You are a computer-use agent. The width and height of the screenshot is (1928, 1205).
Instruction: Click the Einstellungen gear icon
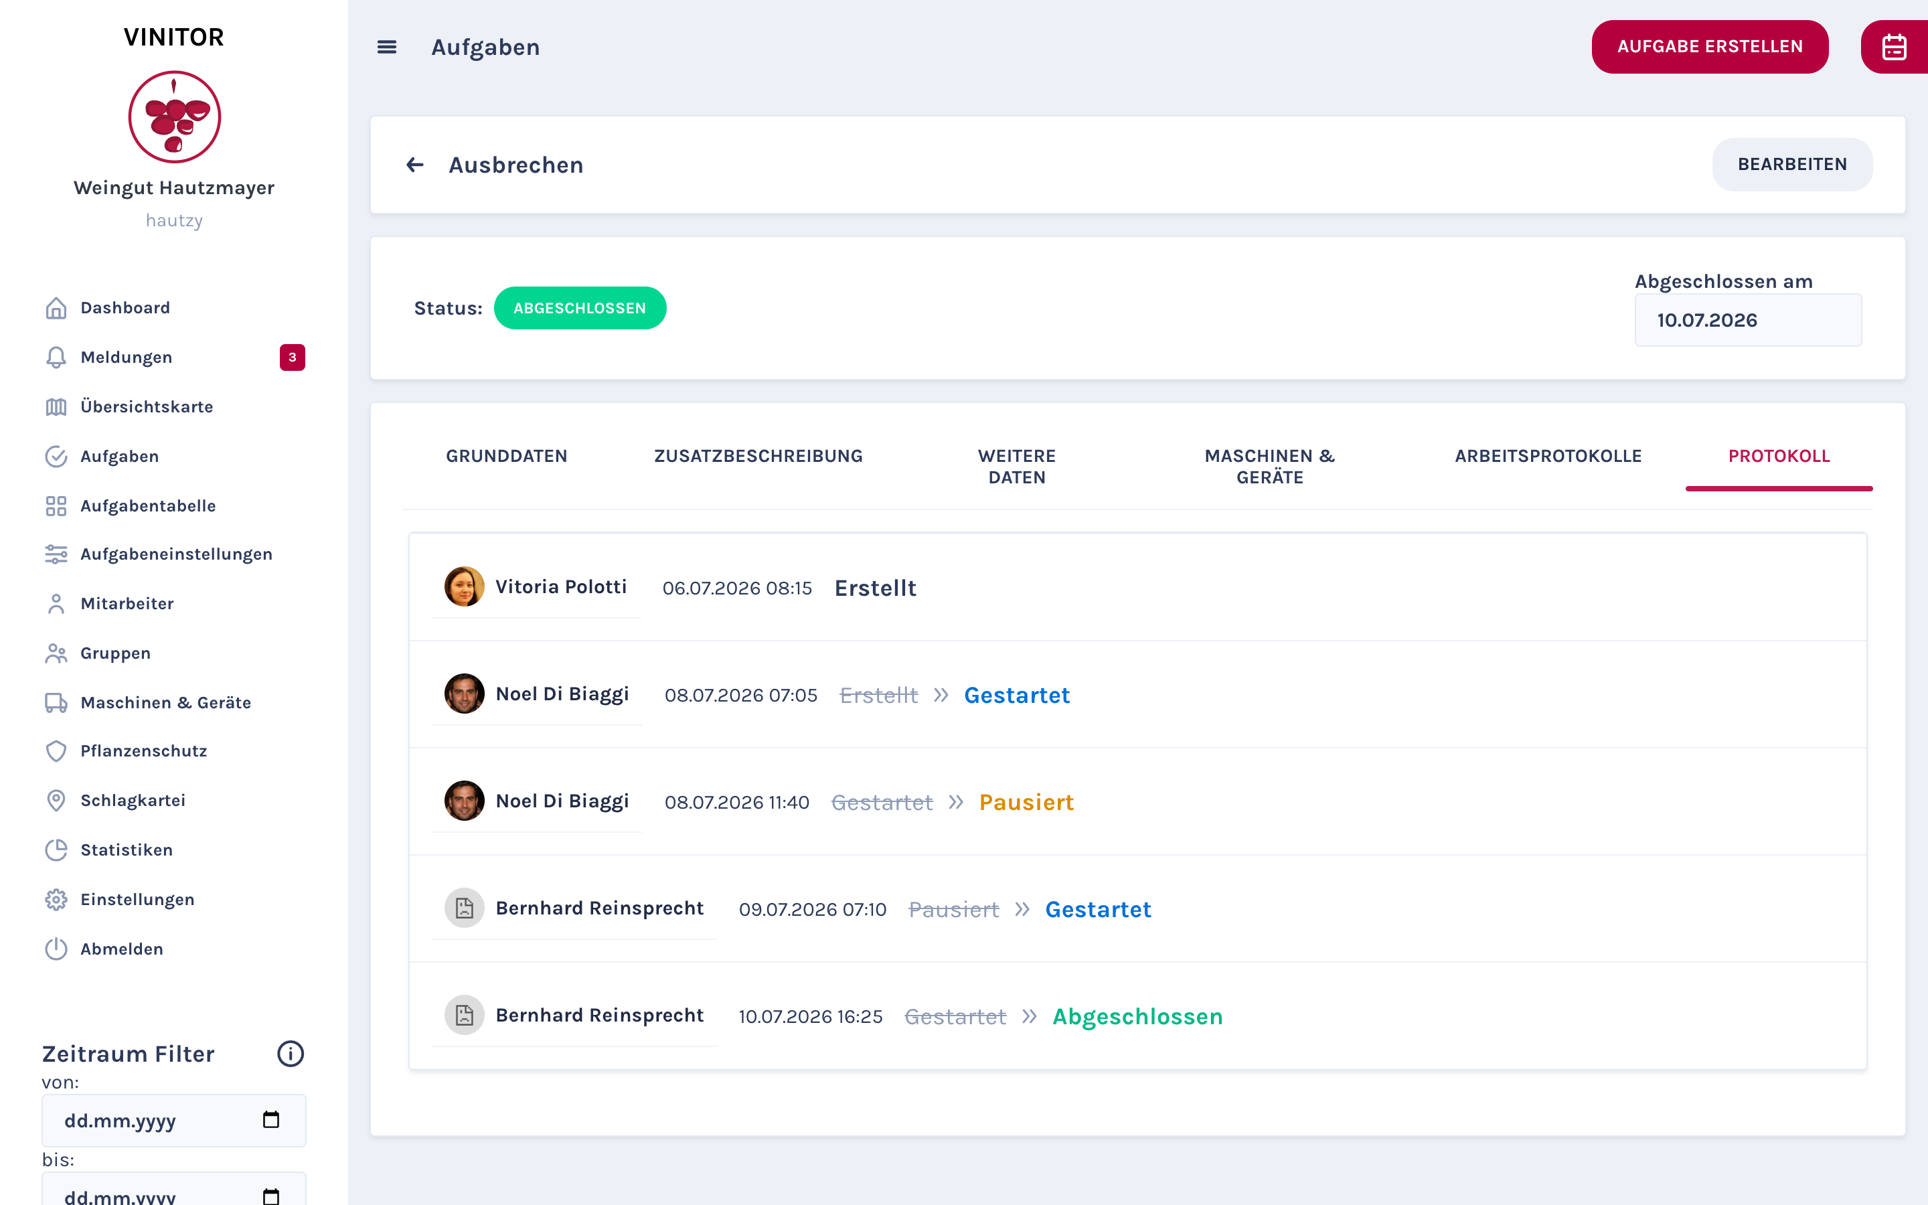[56, 899]
